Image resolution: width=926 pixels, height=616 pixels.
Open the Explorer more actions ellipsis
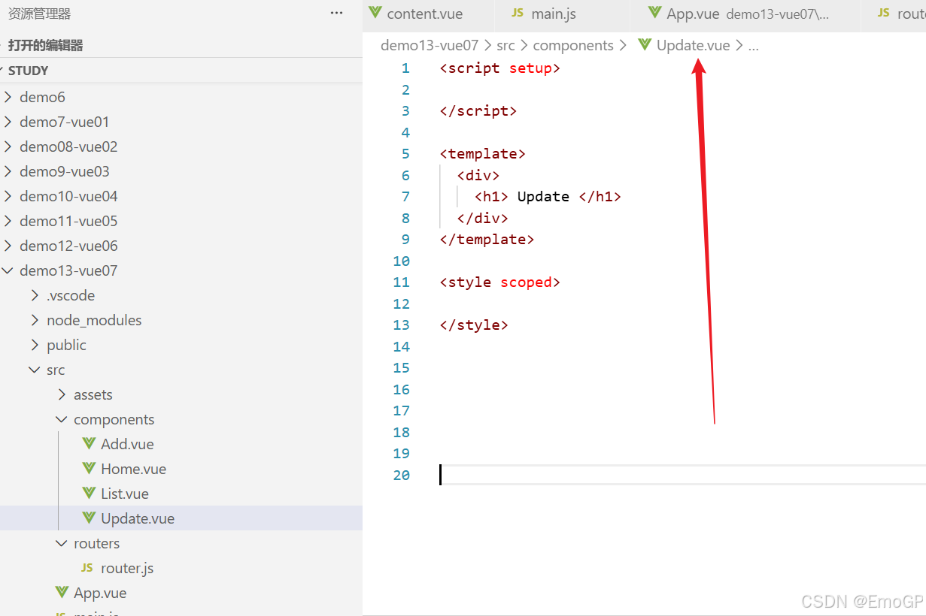click(x=336, y=14)
